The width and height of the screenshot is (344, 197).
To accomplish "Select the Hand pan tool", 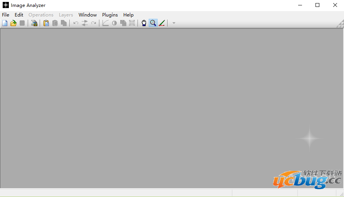I will tap(144, 23).
